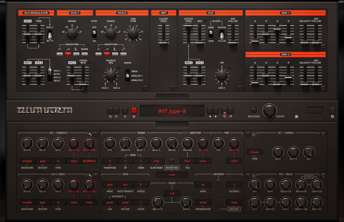
Task: Toggle the CROSS MOD indicator button
Action: point(89,63)
